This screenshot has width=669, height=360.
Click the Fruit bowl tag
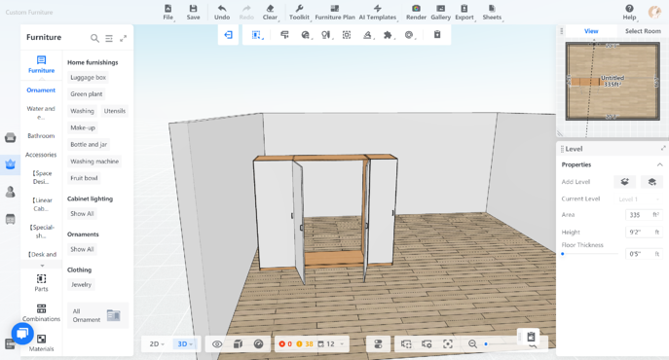tap(84, 178)
